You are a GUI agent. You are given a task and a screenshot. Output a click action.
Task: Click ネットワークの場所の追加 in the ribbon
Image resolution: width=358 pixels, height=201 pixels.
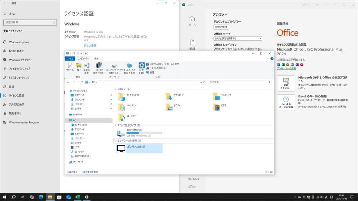pos(129,67)
